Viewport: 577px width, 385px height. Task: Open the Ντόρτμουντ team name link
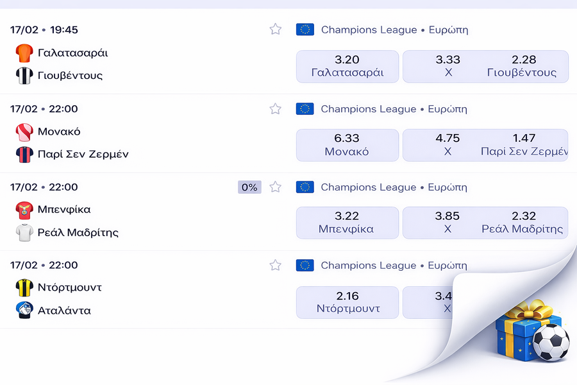click(x=70, y=287)
